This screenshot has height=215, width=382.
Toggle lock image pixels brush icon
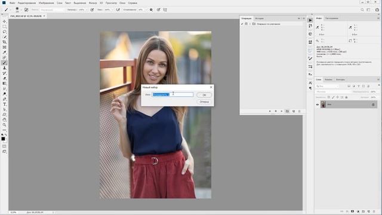333,97
